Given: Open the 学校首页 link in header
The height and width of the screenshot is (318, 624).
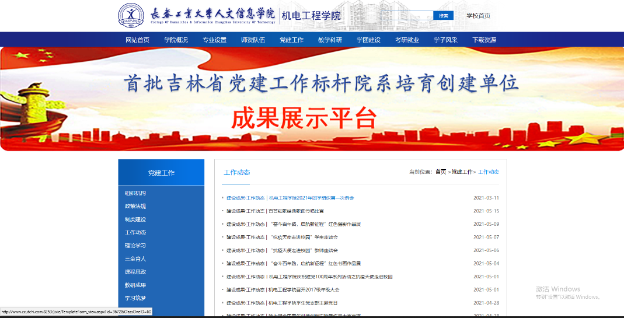Looking at the screenshot, I should point(478,16).
